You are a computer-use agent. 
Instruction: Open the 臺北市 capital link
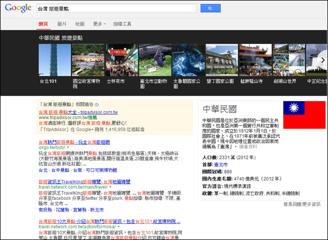coord(221,165)
